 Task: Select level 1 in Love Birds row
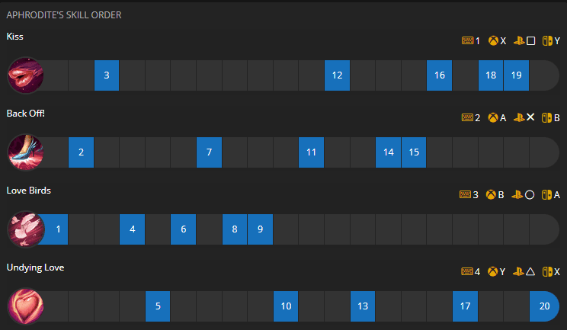[57, 229]
